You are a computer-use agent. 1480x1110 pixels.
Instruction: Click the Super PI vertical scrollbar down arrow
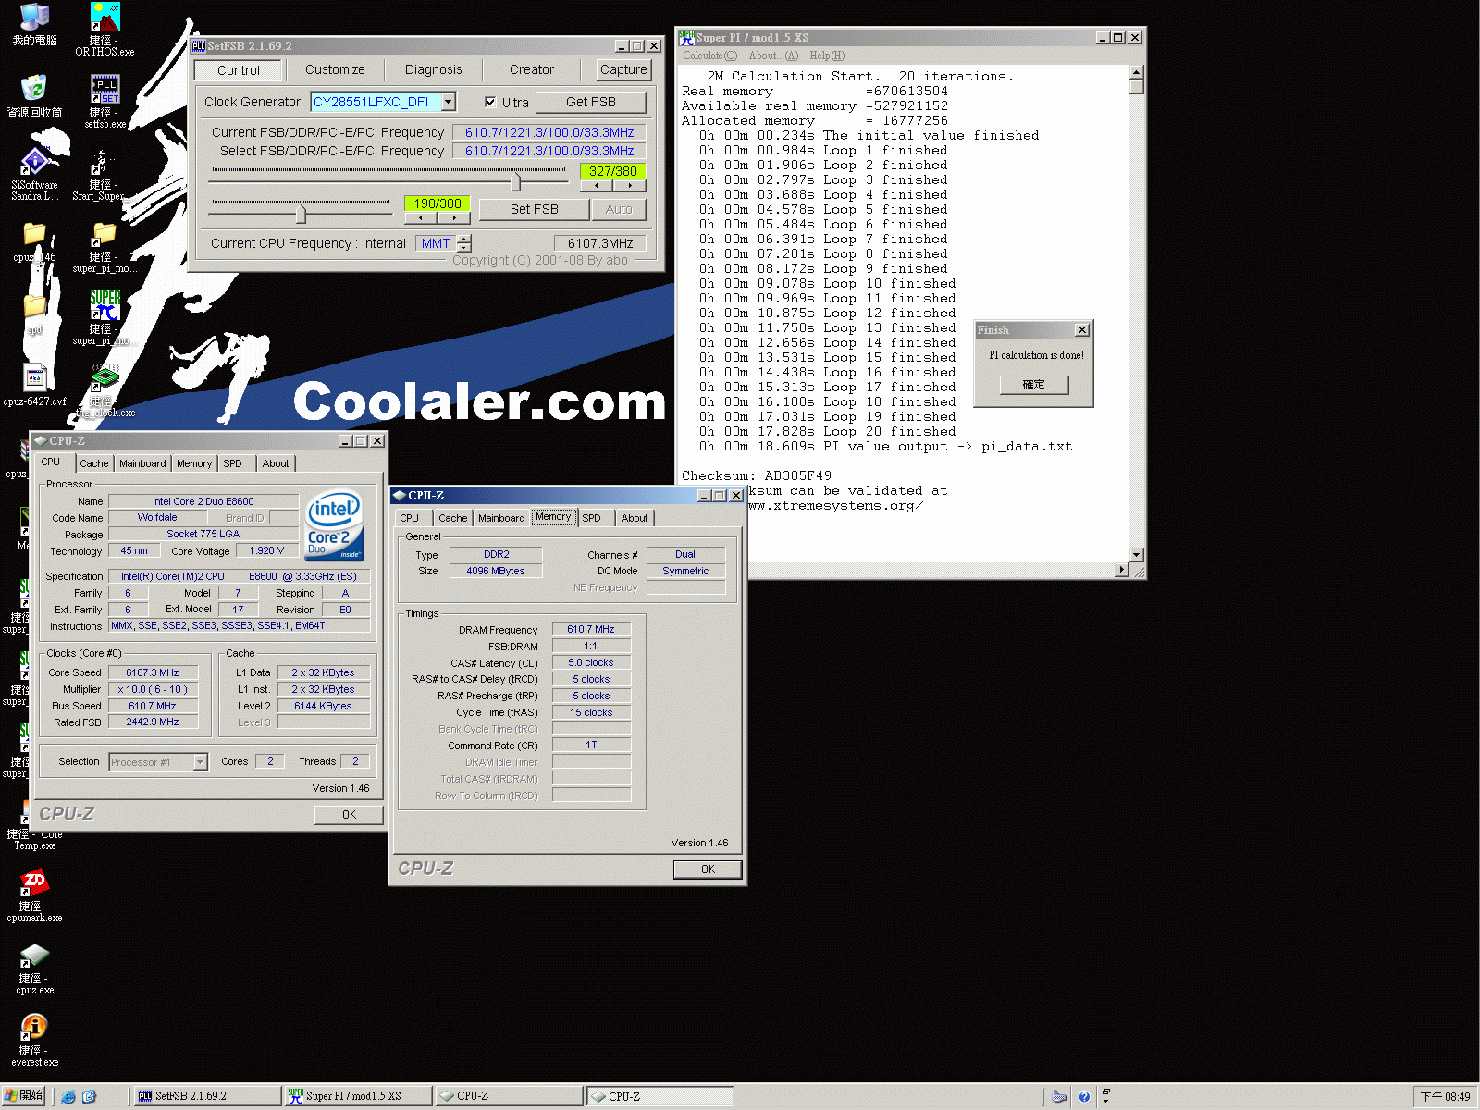[x=1137, y=555]
